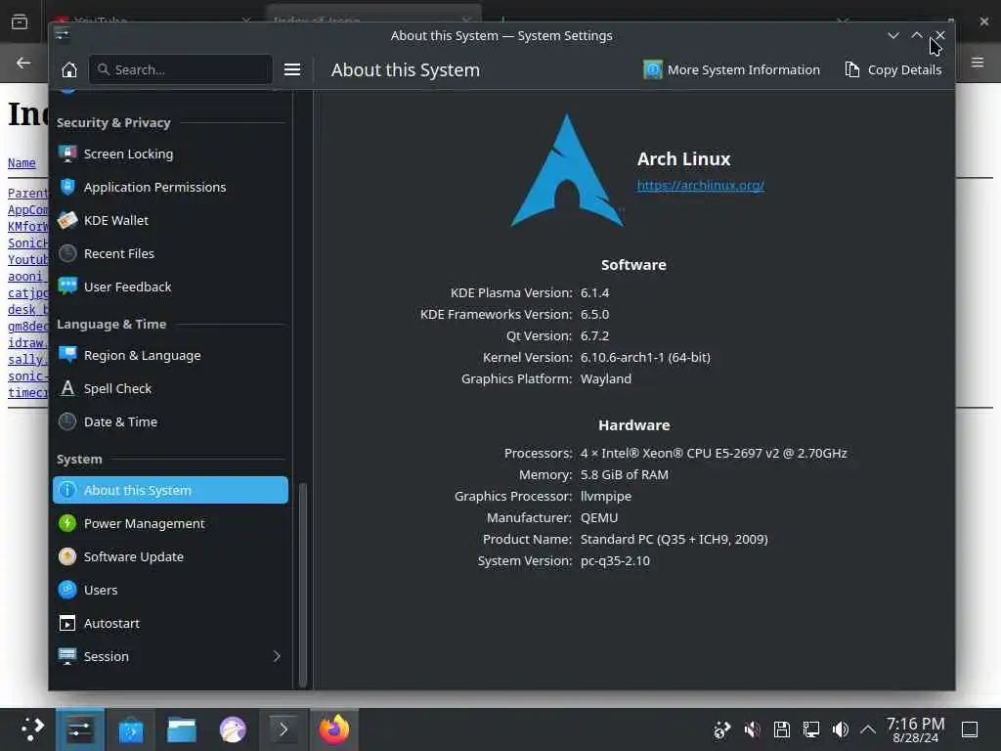Screen dimensions: 1001x751
Task: Open KDE Wallet settings
Action: (170, 220)
